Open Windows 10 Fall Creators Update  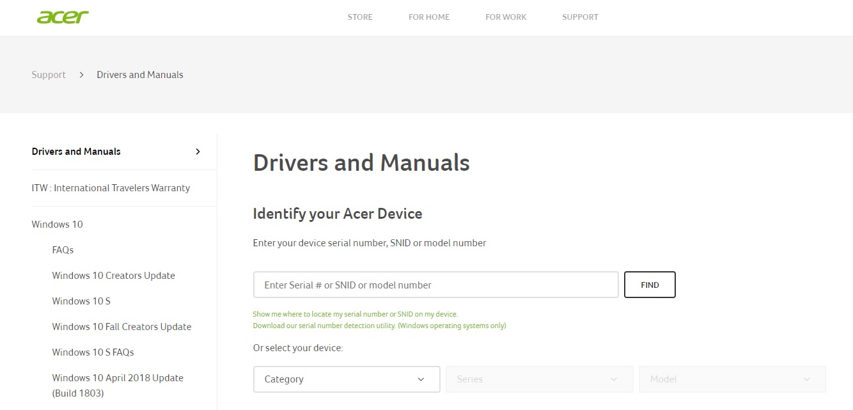point(121,327)
